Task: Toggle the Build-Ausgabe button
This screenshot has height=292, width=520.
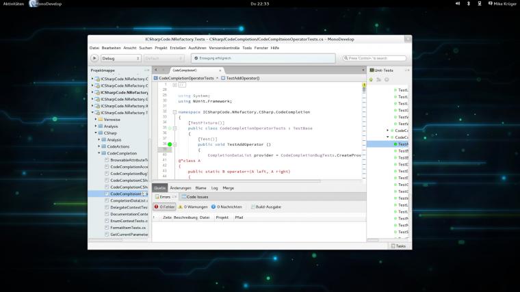Action: pyautogui.click(x=266, y=207)
